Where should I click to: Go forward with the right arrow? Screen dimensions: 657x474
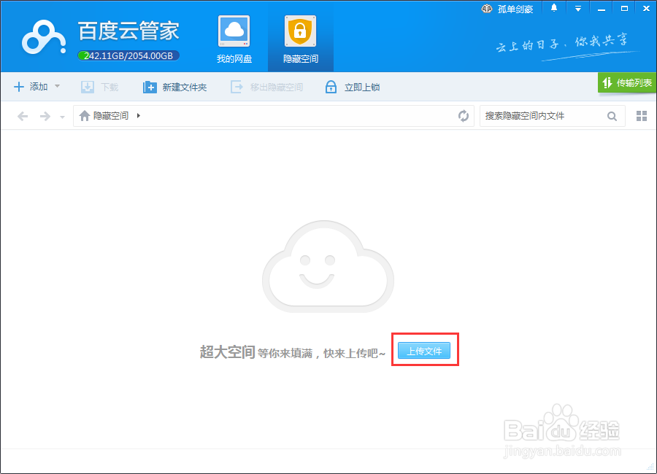[45, 116]
